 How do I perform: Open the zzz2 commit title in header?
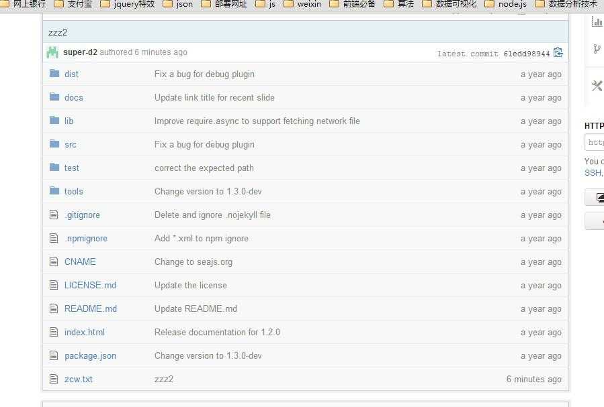(x=57, y=33)
